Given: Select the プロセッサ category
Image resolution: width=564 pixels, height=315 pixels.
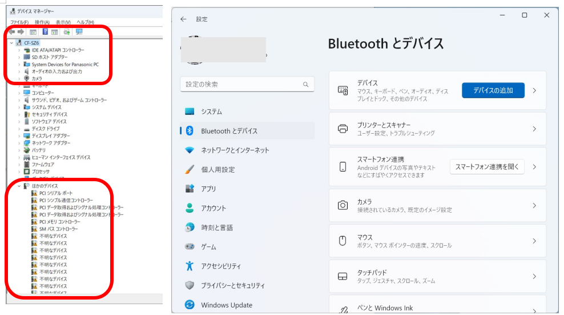Looking at the screenshot, I should (41, 172).
